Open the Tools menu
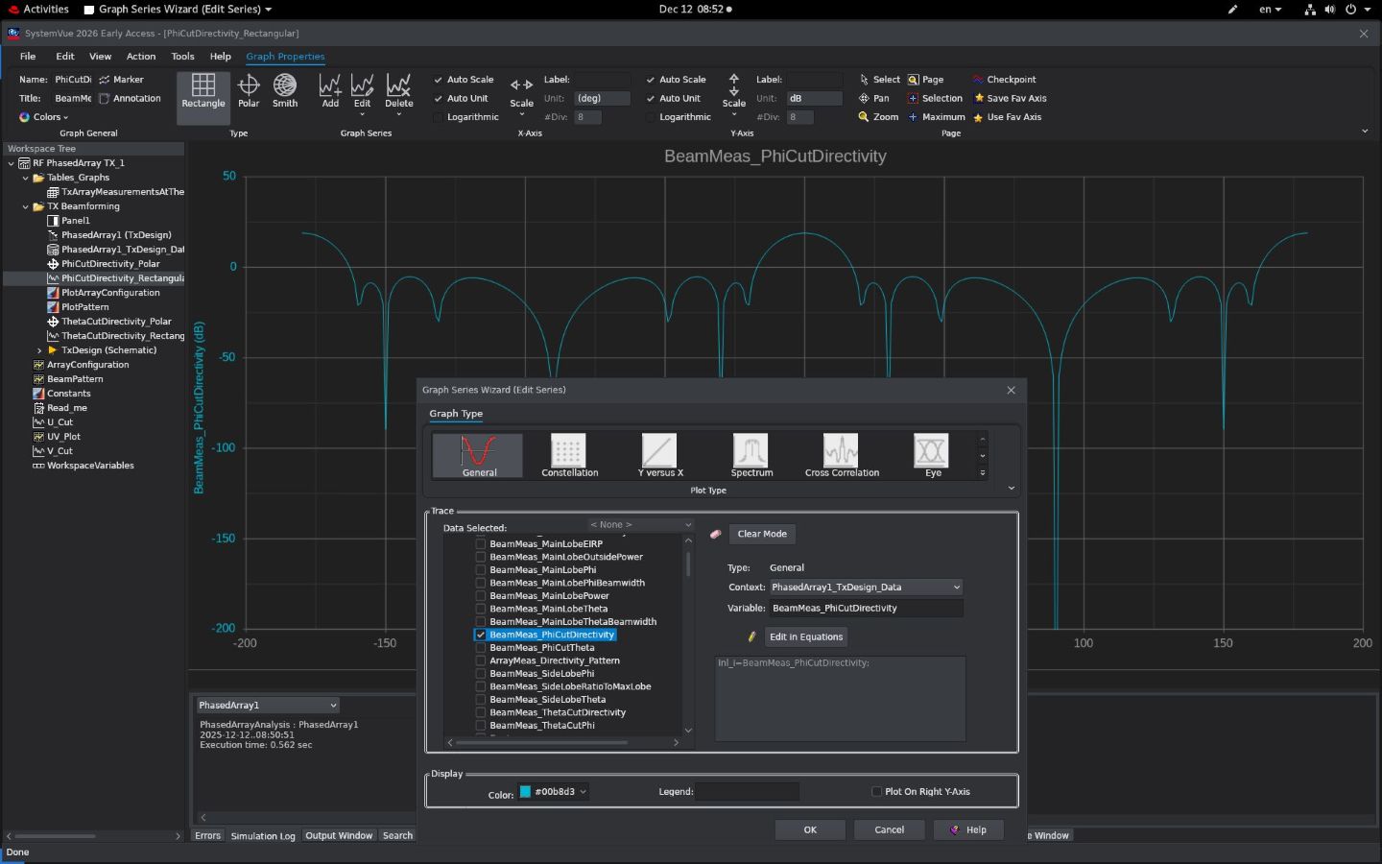This screenshot has height=864, width=1382. tap(182, 57)
